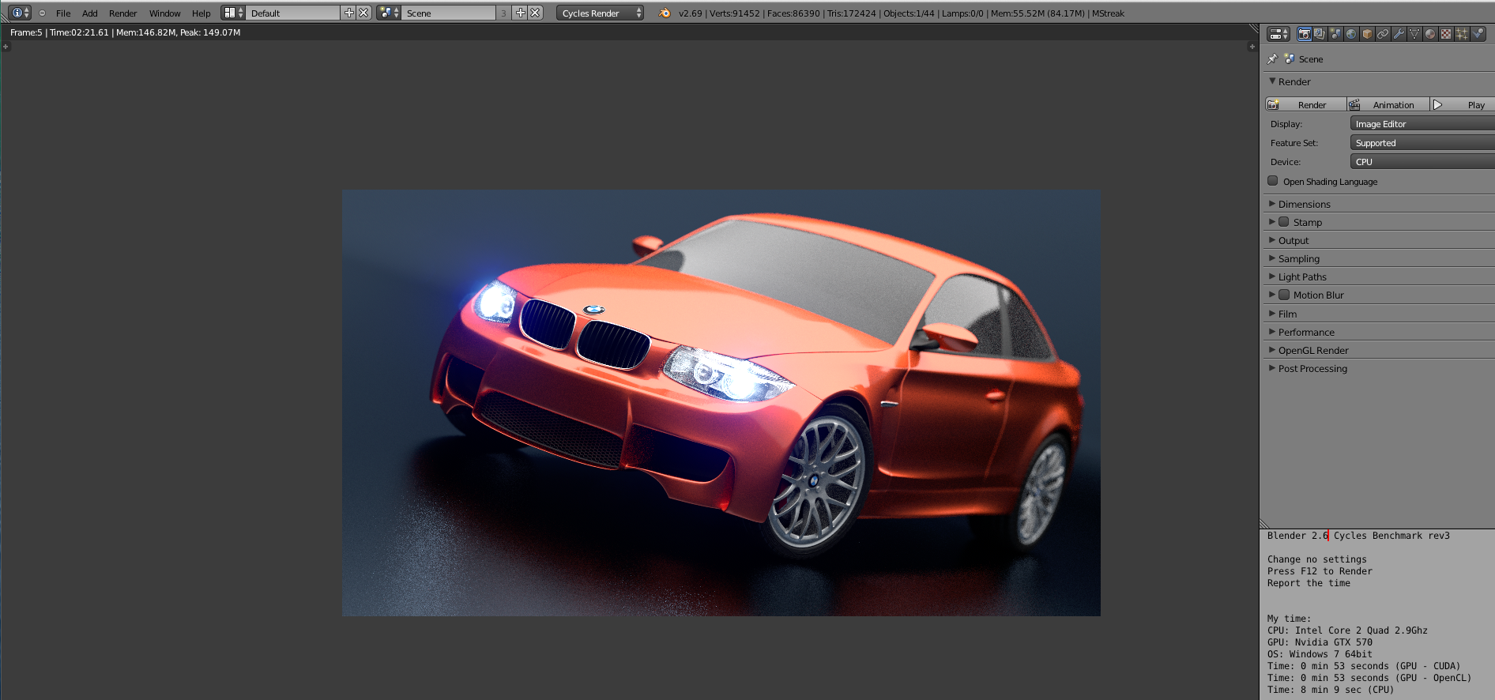Select the Object Data mesh tab
Screen dimensions: 1495x700
pyautogui.click(x=1414, y=34)
